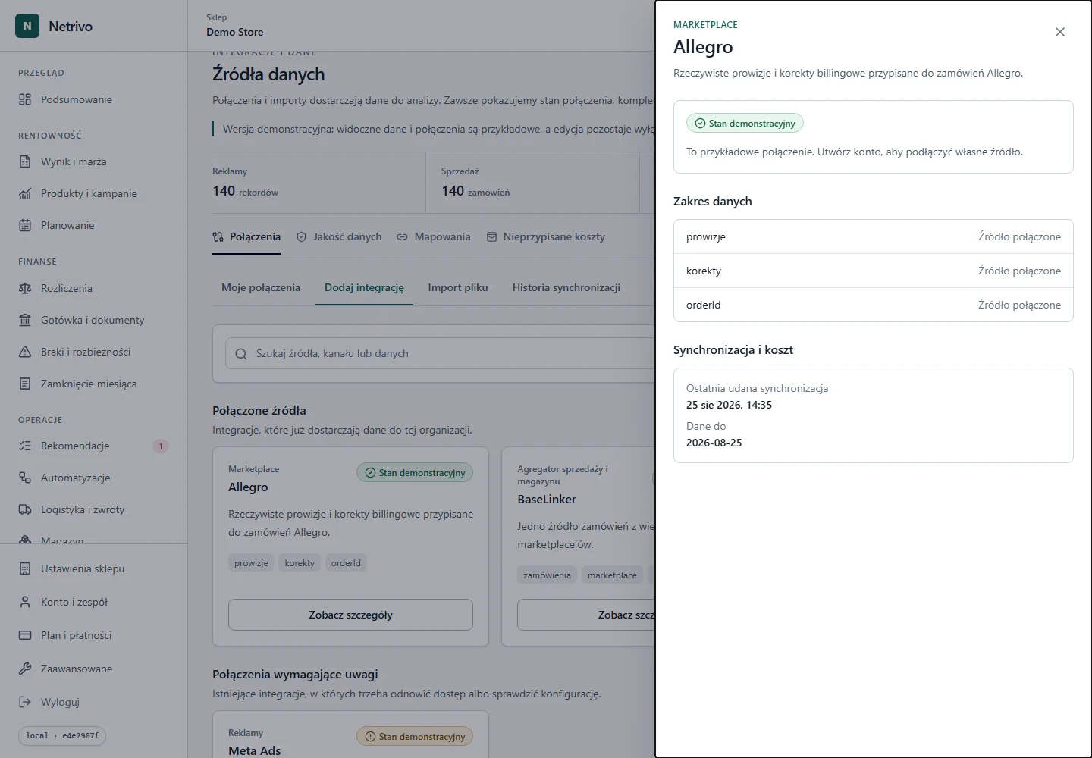
Task: Select the Nieprzypisane koszty tab
Action: (x=546, y=236)
